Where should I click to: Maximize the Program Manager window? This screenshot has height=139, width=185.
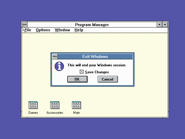pyautogui.click(x=165, y=25)
